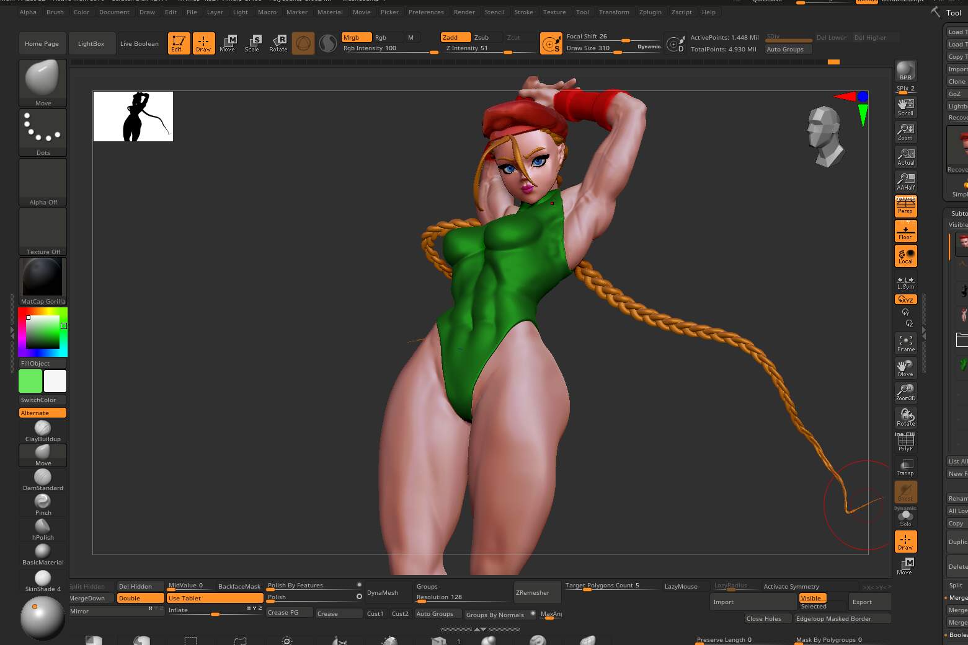
Task: Click the SwitchColor button
Action: click(43, 400)
